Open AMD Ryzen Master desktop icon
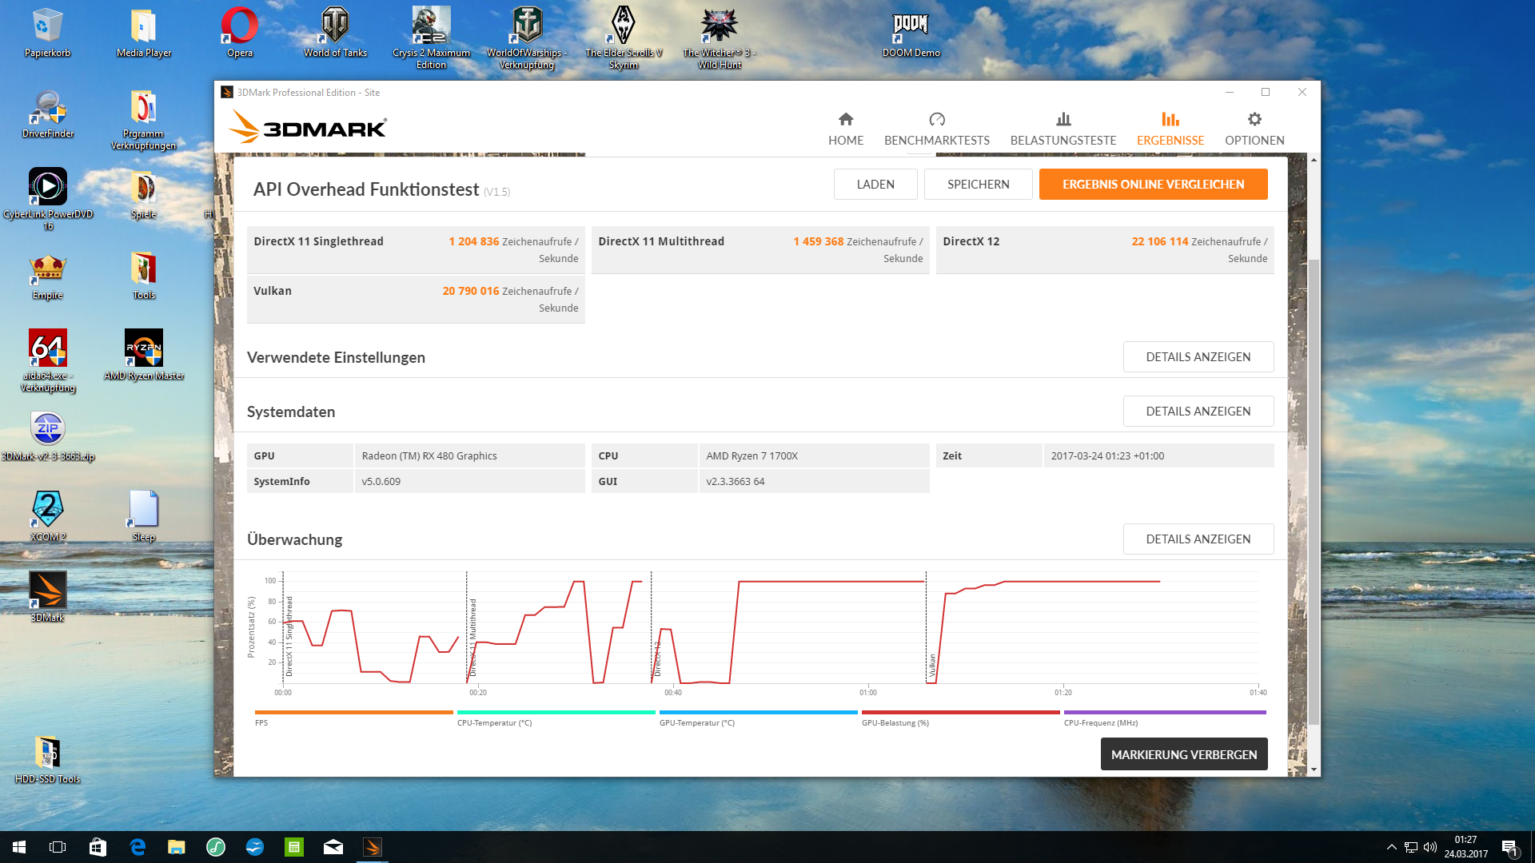 point(144,348)
